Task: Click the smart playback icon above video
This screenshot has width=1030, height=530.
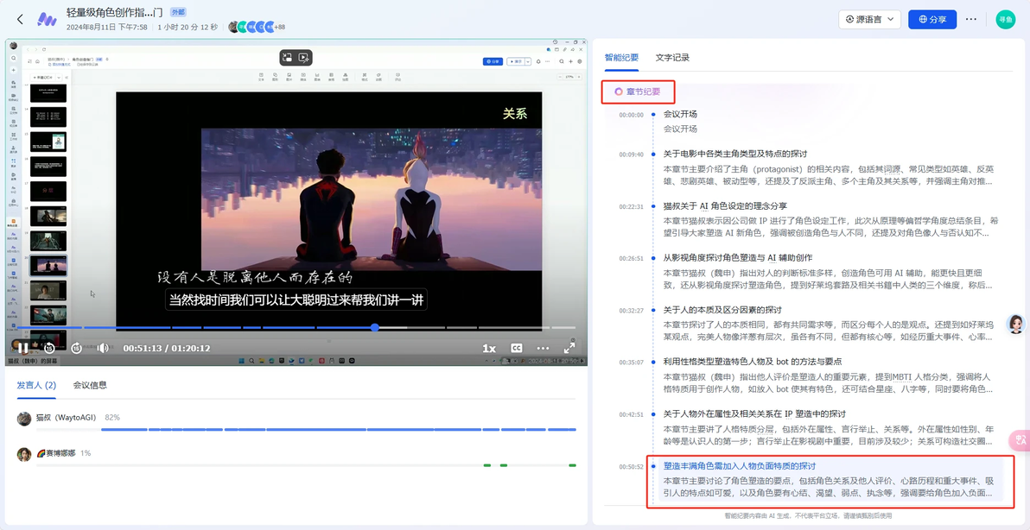Action: (303, 58)
